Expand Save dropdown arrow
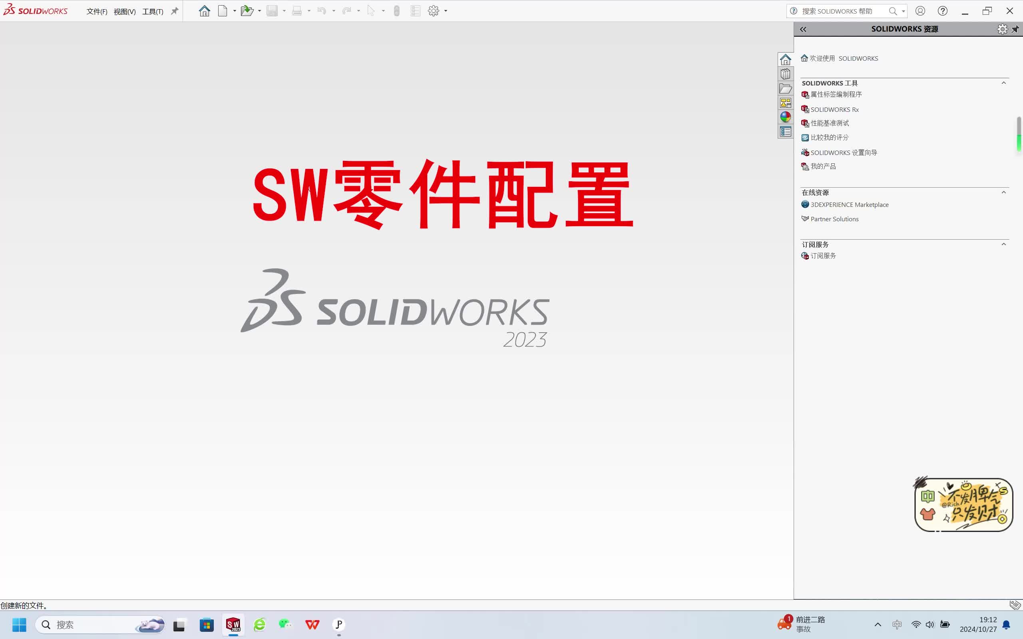 click(284, 11)
